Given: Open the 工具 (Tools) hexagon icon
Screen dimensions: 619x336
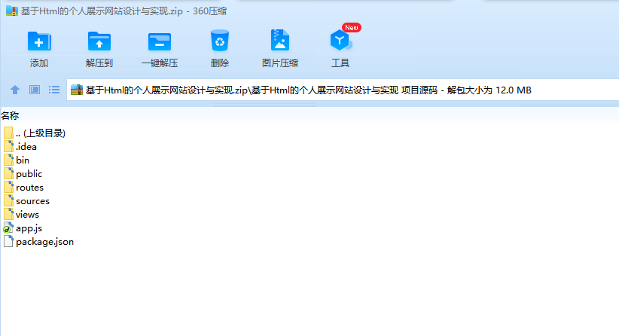Looking at the screenshot, I should coord(340,41).
